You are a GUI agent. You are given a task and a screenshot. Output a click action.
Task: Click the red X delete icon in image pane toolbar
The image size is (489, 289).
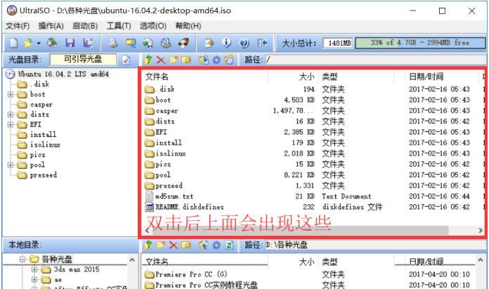click(161, 60)
